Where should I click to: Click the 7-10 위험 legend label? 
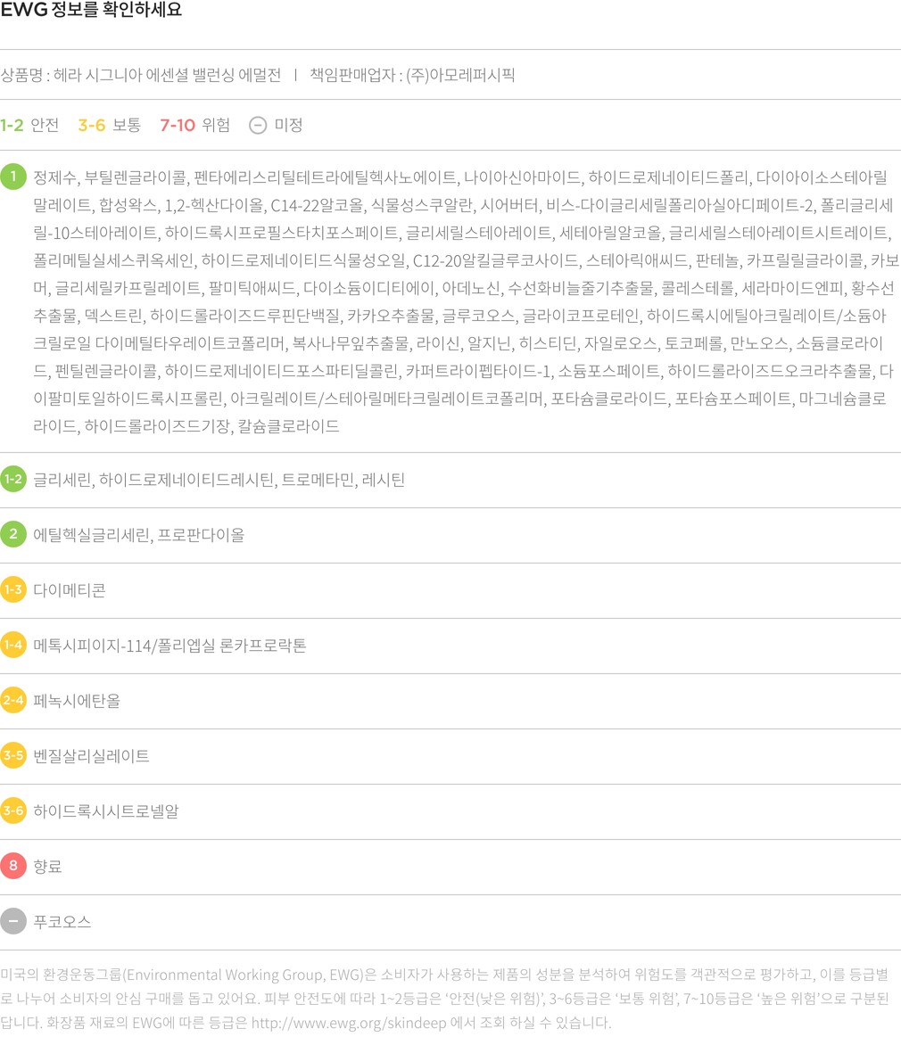[x=194, y=126]
